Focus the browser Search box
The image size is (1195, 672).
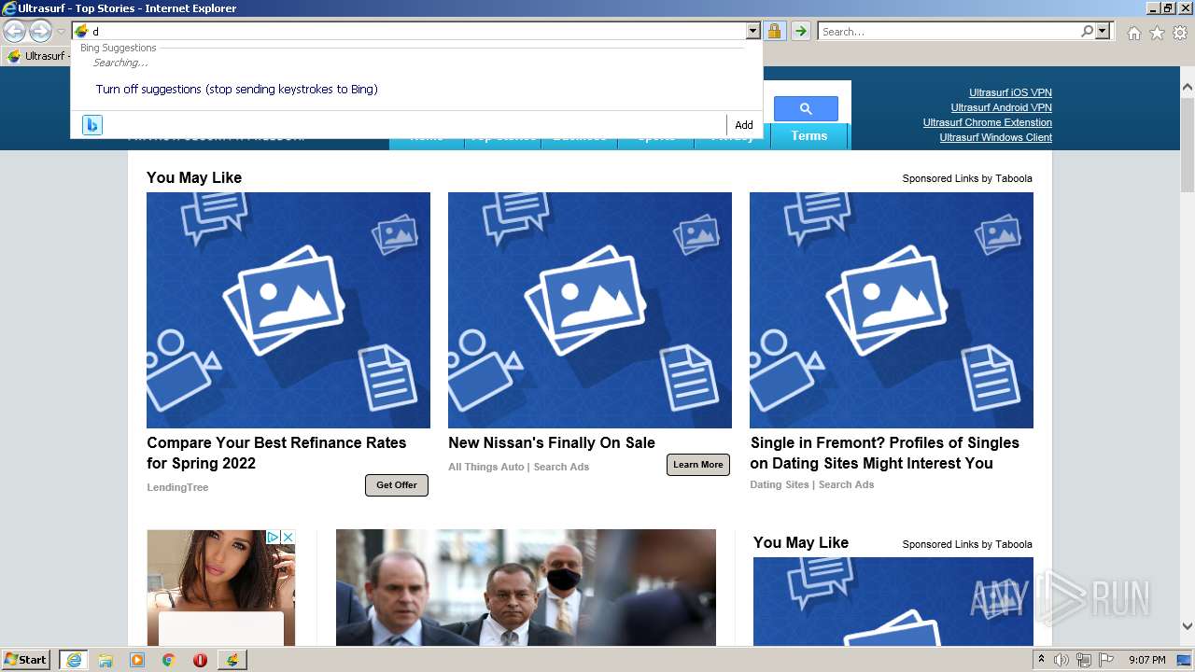(949, 32)
